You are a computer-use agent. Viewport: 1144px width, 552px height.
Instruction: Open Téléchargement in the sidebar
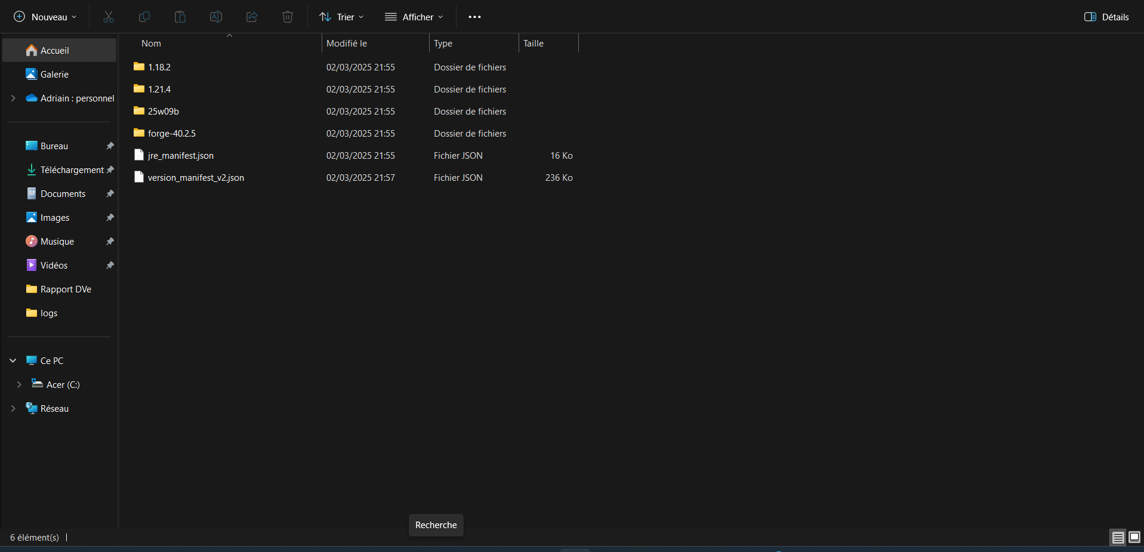tap(60, 169)
